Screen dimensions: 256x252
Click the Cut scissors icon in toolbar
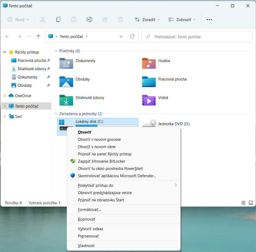[43, 19]
